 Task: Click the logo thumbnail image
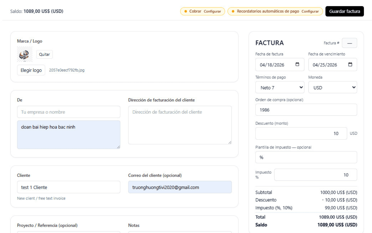[25, 54]
